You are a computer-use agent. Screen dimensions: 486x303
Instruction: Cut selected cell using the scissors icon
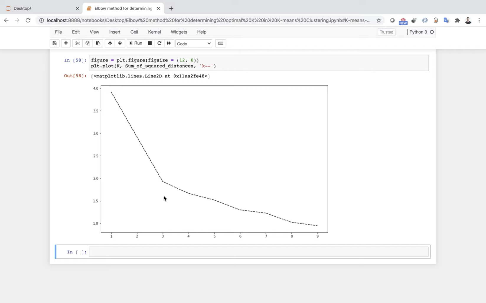pos(77,43)
